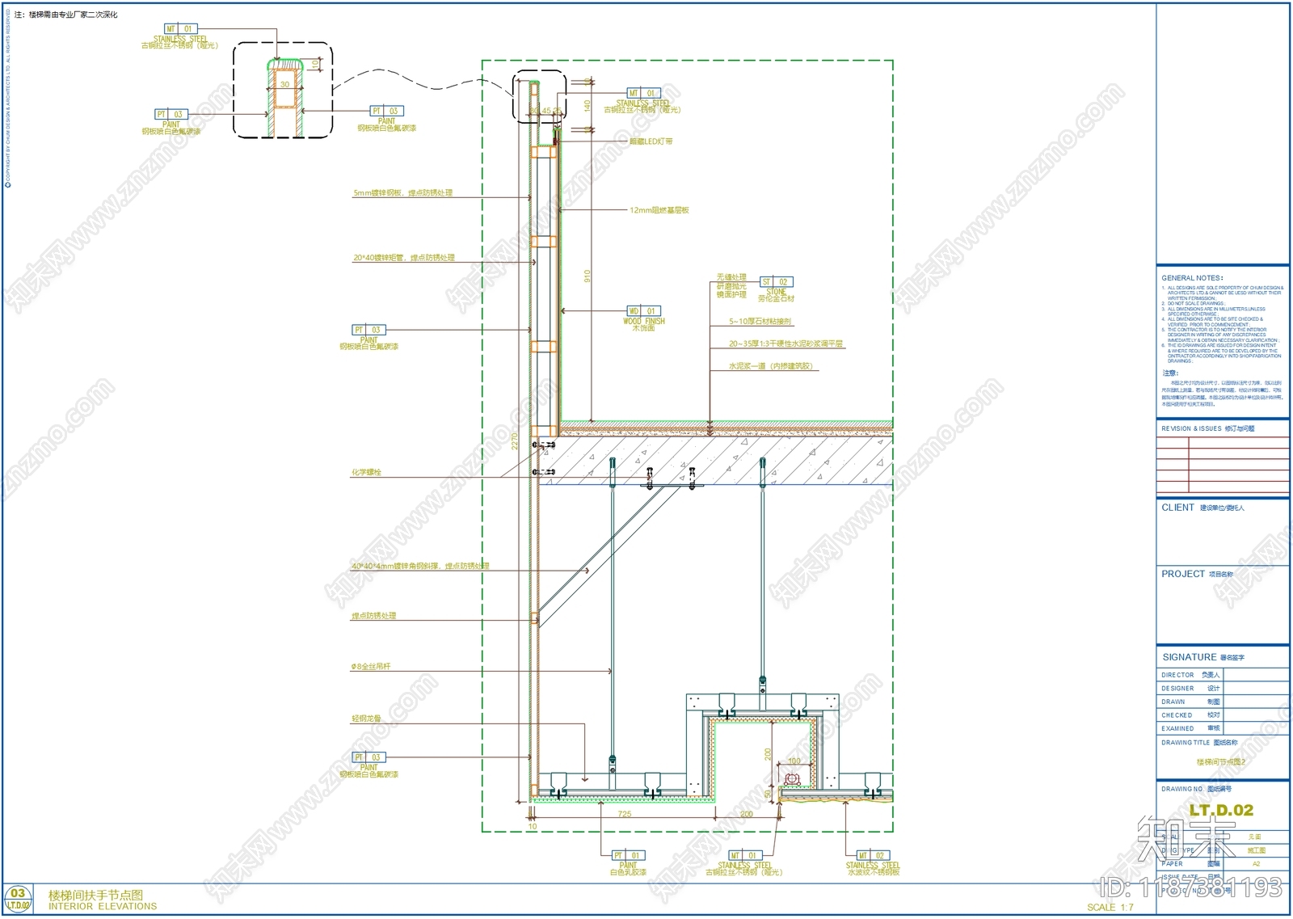Select the '2270' vertical dimension
1293x919 pixels.
click(x=514, y=442)
